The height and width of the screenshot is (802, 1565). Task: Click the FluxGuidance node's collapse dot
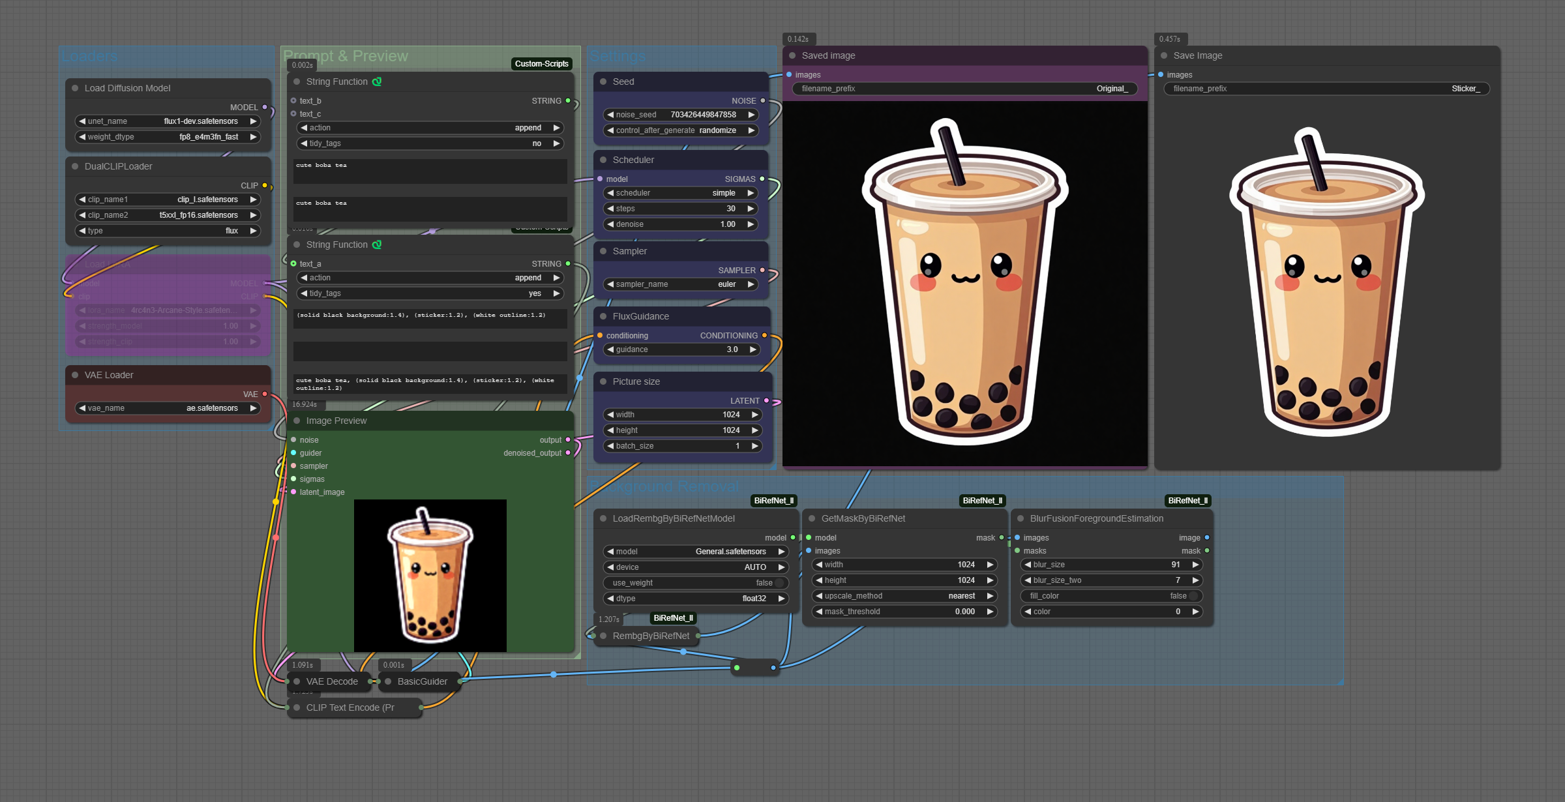click(603, 316)
